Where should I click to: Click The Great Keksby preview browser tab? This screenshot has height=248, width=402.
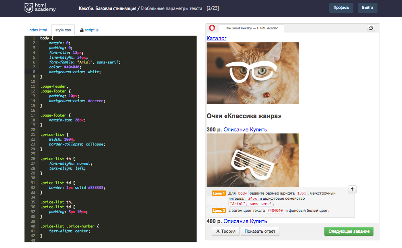pos(251,28)
